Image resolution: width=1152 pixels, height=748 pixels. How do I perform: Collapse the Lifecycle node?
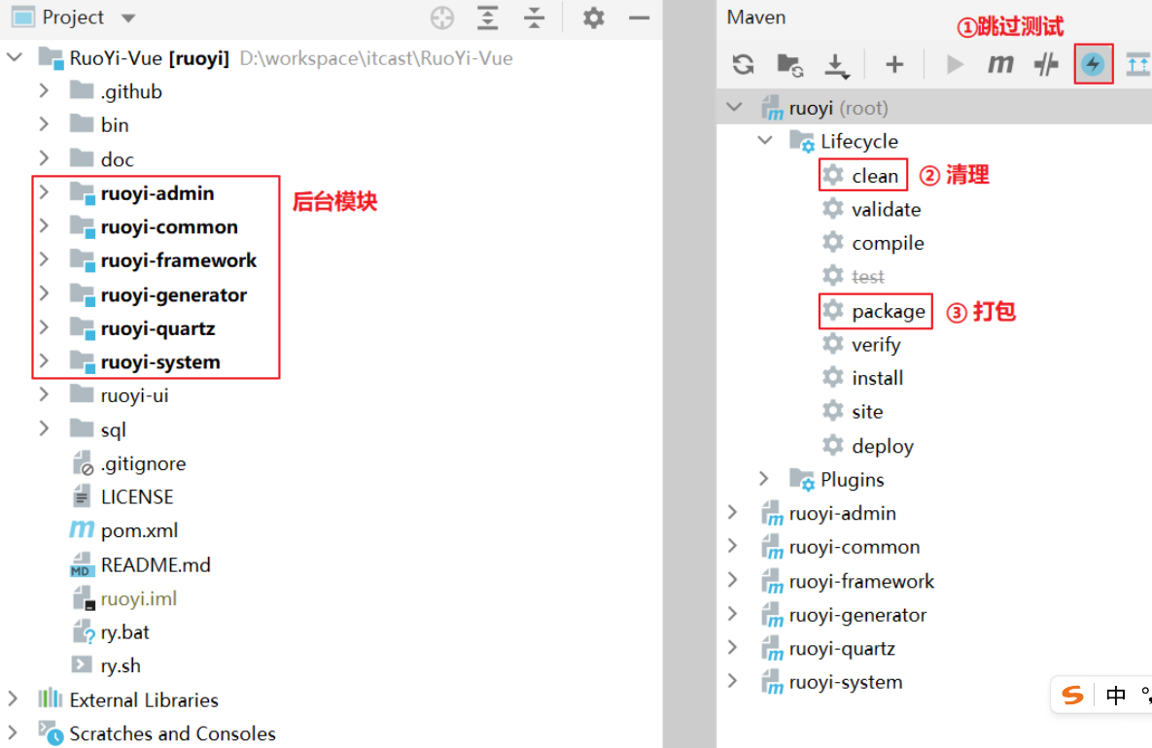765,140
